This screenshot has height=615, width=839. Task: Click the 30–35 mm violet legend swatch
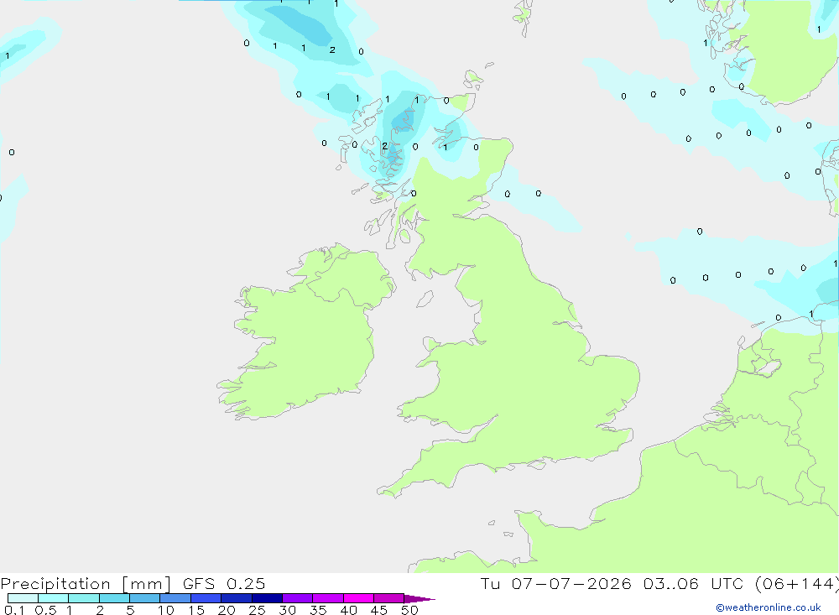[x=298, y=598]
